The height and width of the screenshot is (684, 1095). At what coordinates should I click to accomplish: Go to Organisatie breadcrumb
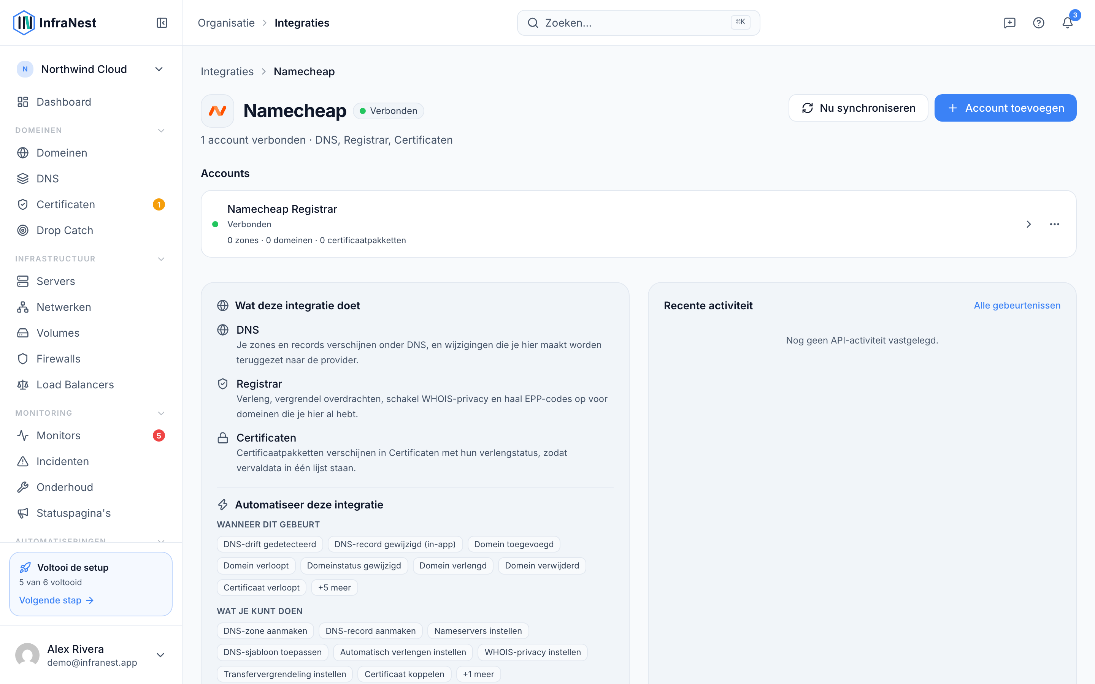pyautogui.click(x=226, y=23)
